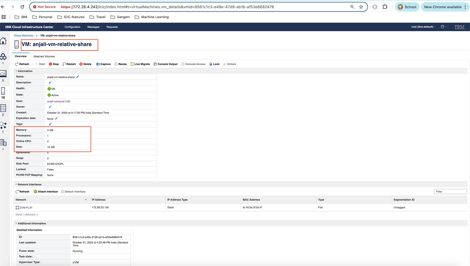Open the Networks sidebar icon
Screen dimensions: 470x266
pos(3,125)
